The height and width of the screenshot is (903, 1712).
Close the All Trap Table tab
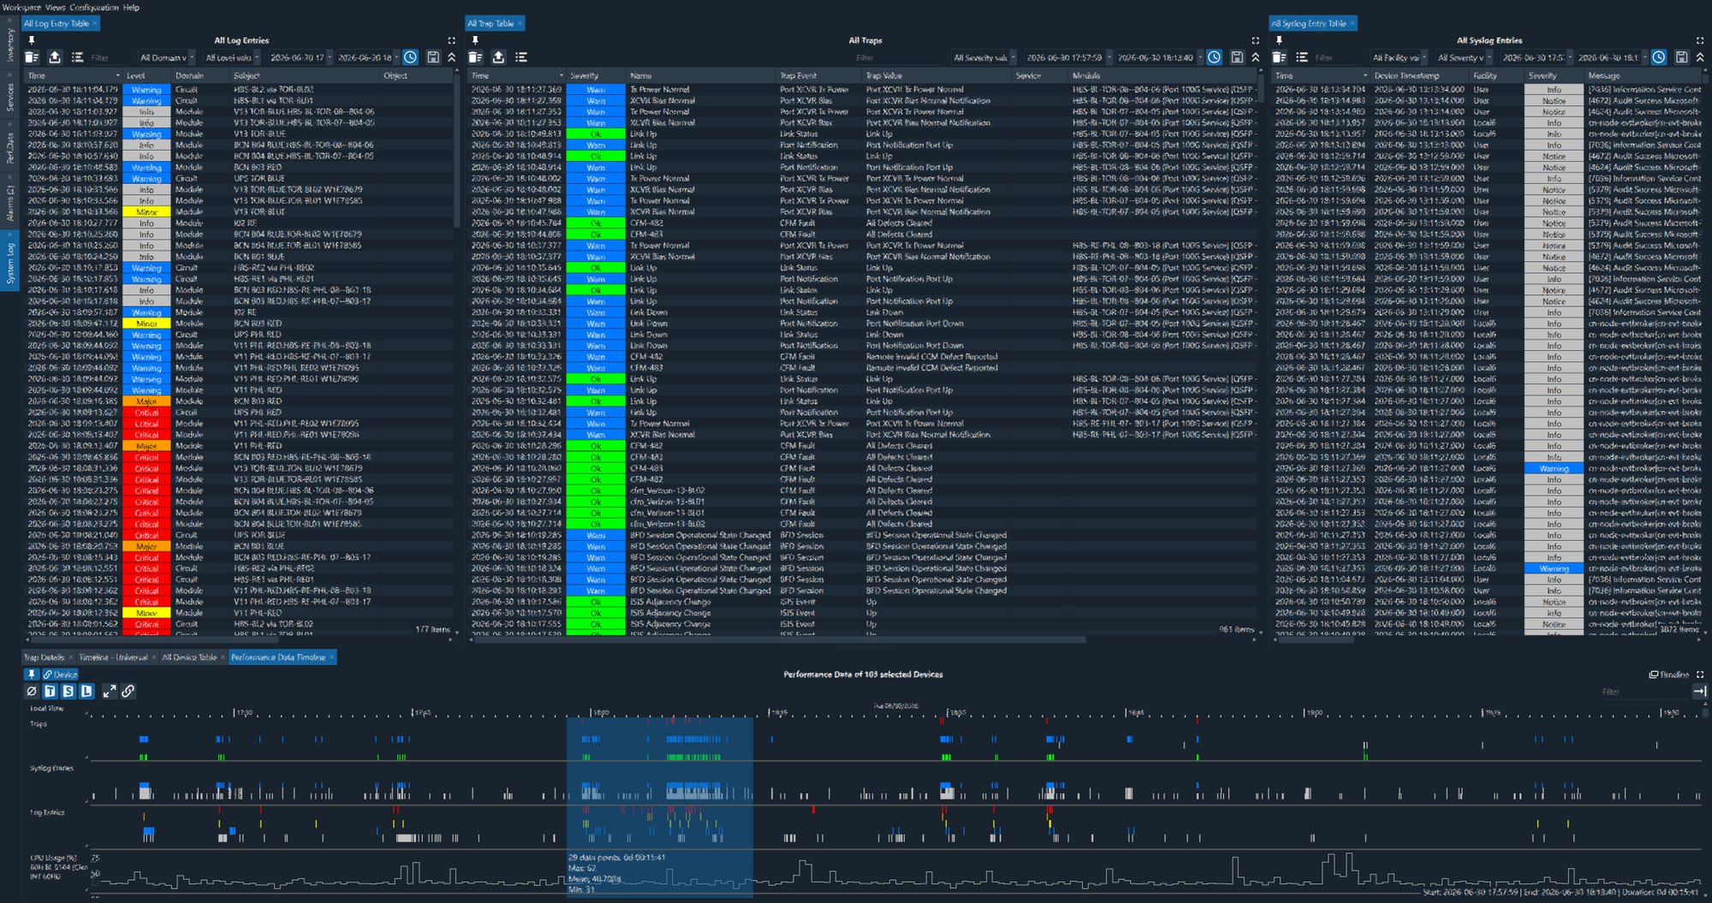(520, 23)
